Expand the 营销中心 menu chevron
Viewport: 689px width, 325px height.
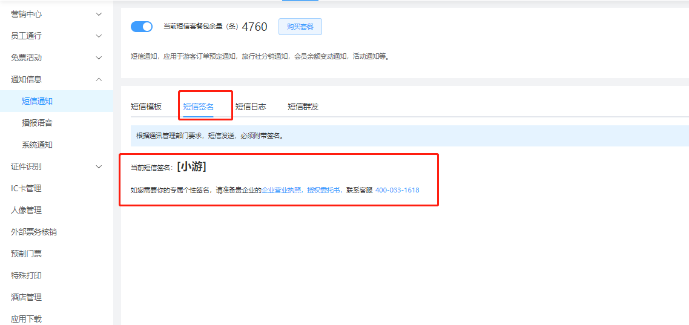[99, 14]
